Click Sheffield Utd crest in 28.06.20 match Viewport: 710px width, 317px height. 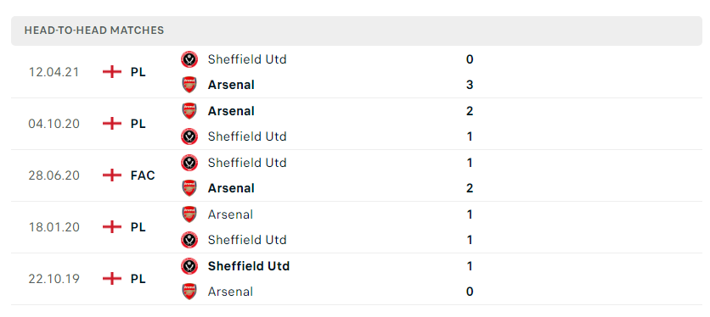pos(189,163)
